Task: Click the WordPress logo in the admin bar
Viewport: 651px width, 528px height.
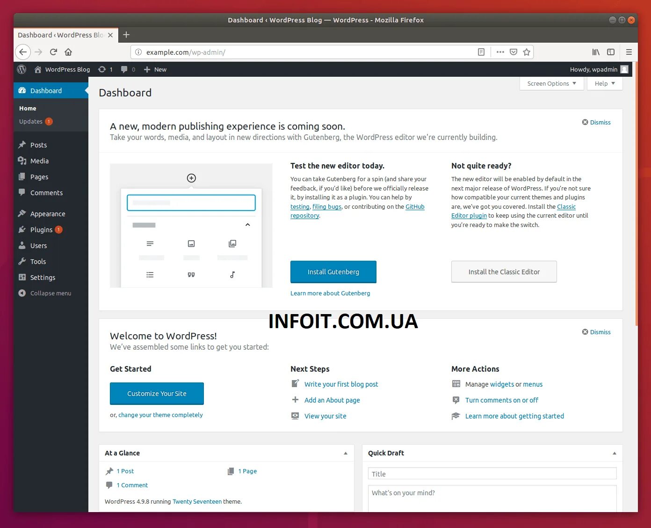Action: [x=22, y=69]
